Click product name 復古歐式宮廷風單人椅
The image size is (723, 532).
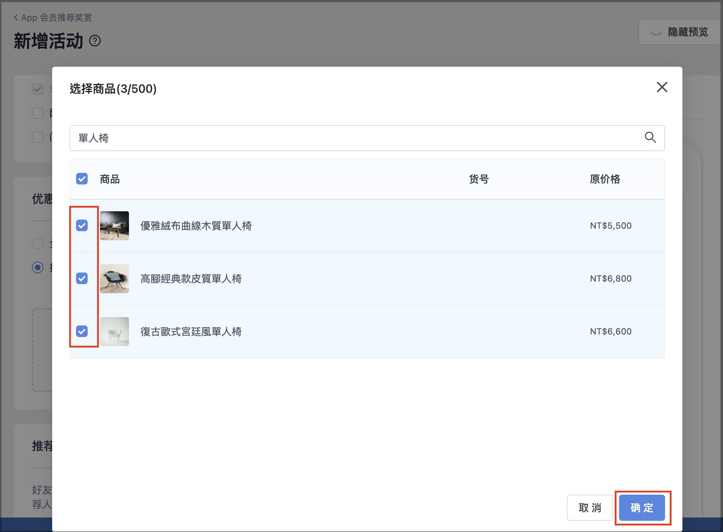pyautogui.click(x=191, y=332)
